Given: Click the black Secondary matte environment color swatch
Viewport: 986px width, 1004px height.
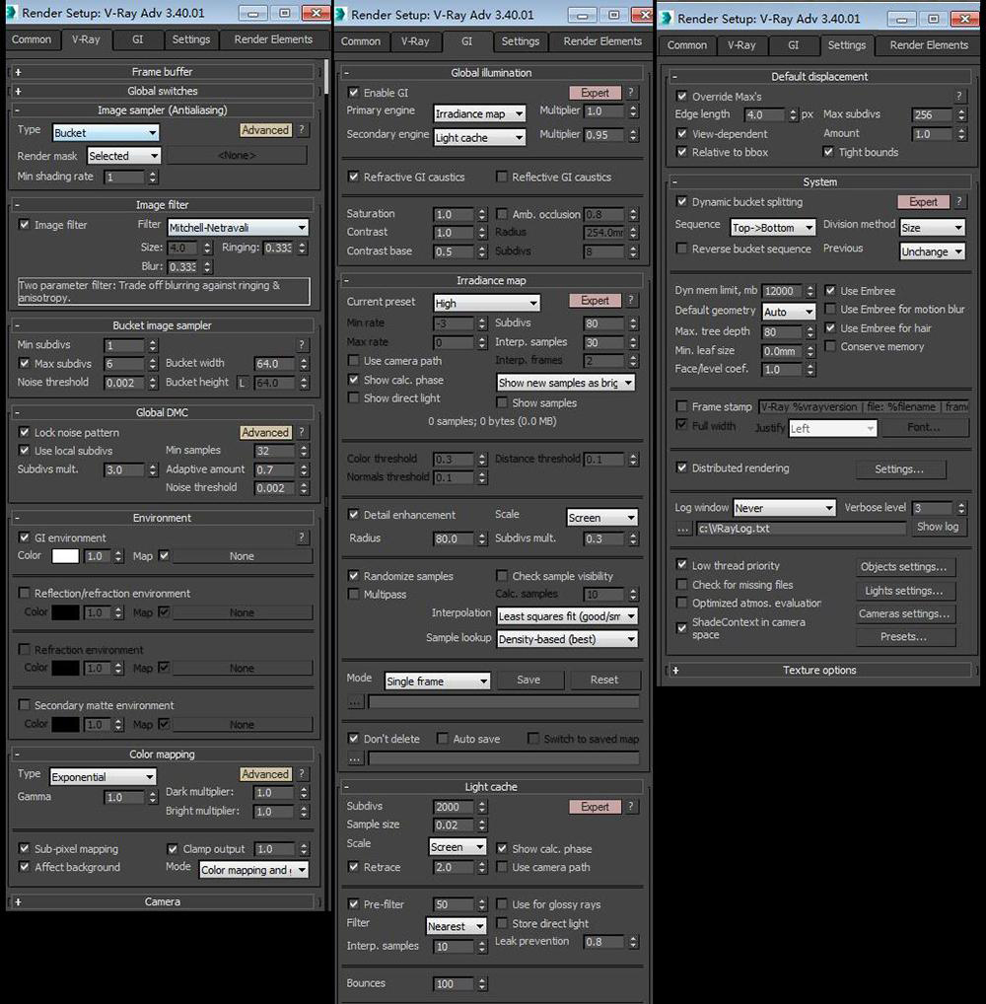Looking at the screenshot, I should pos(65,725).
